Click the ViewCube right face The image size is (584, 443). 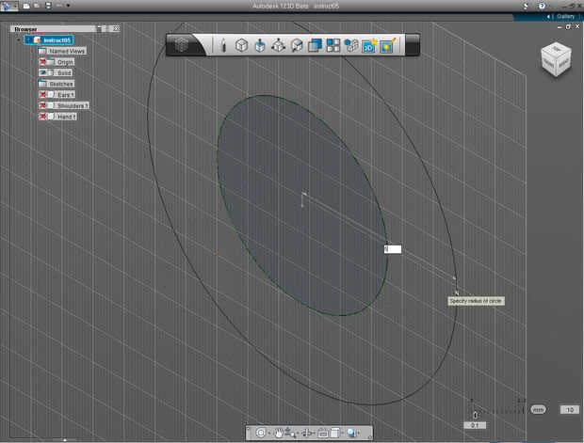point(563,63)
